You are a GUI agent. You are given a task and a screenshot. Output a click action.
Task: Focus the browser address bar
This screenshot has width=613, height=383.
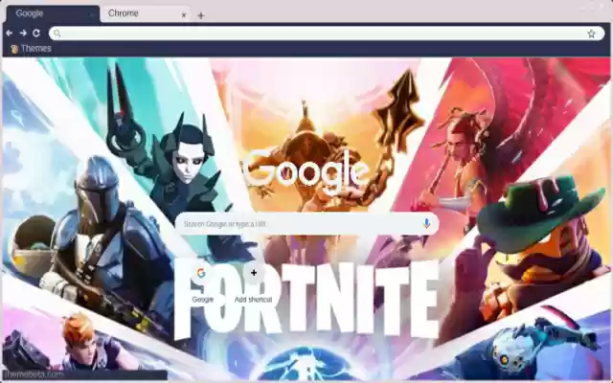pos(327,34)
